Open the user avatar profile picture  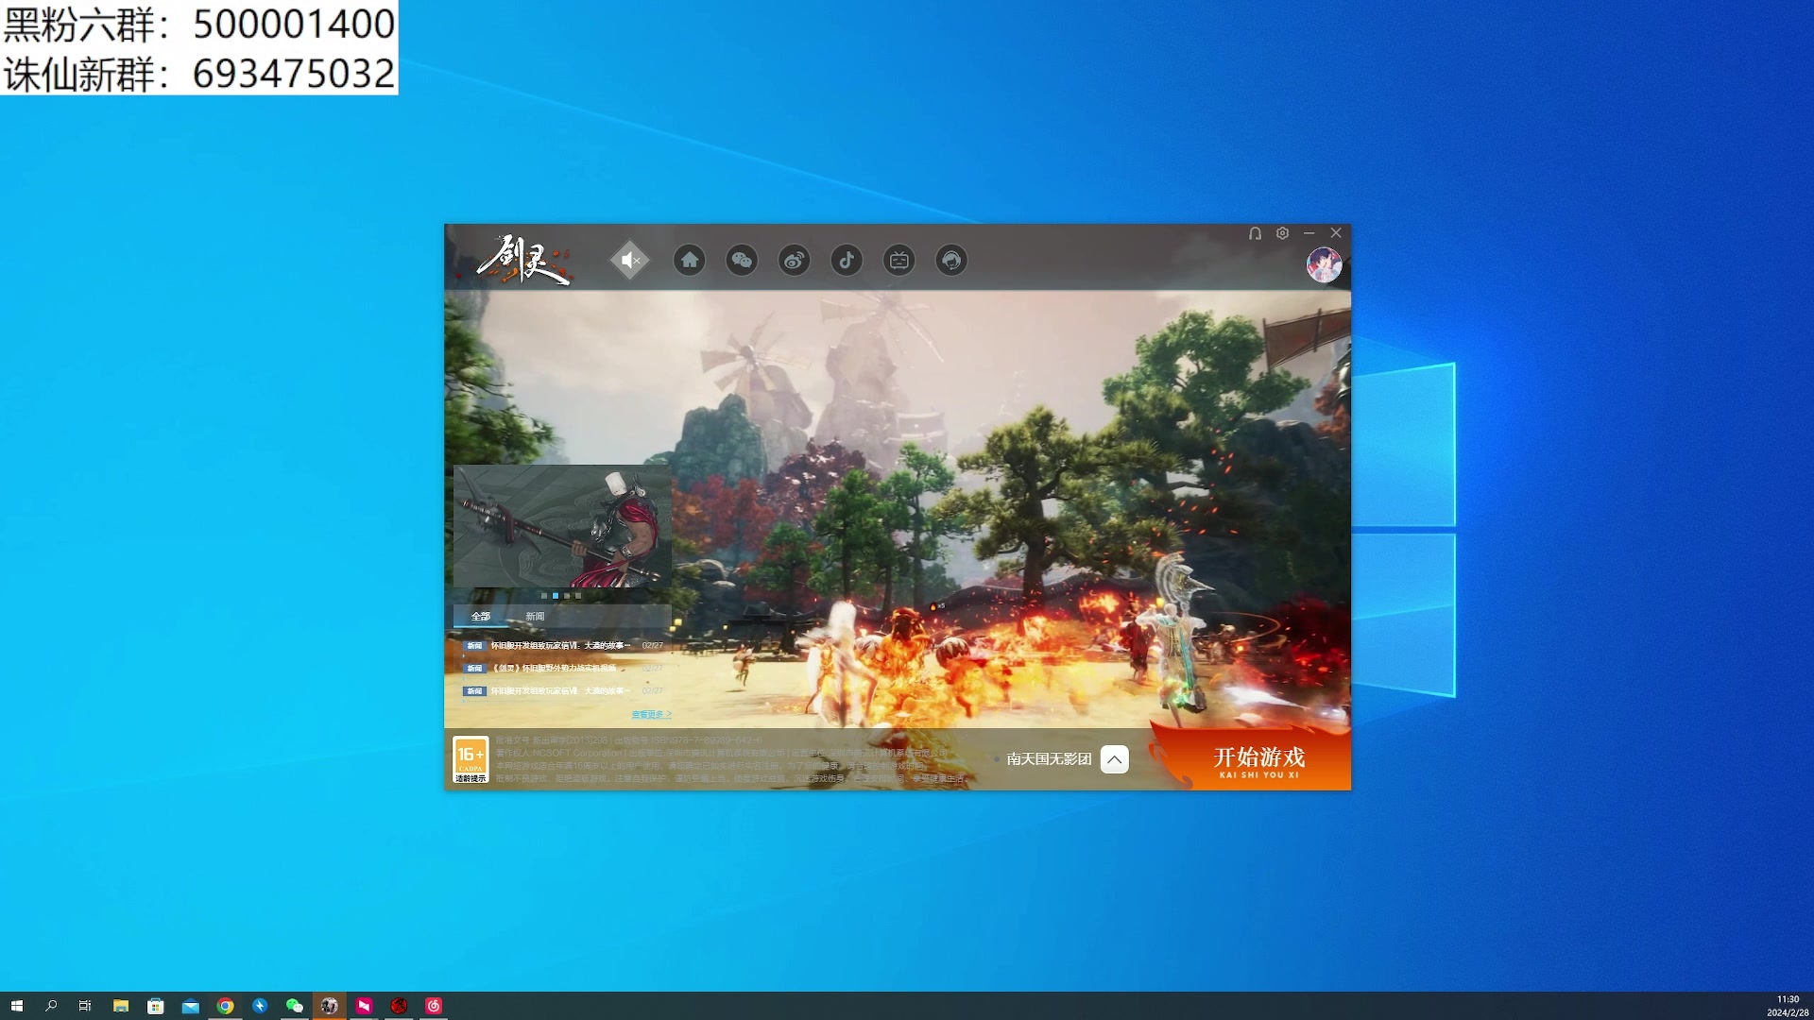tap(1324, 264)
